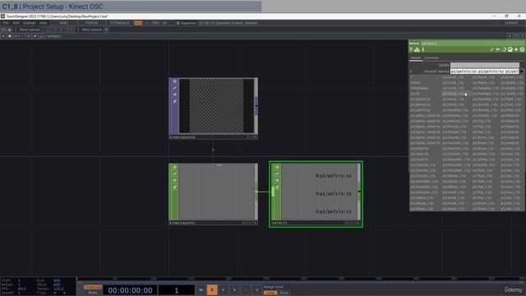
Task: Open the Edit menu
Action: click(16, 23)
